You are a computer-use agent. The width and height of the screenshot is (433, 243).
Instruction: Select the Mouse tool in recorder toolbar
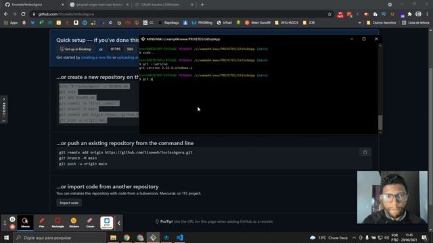[x=25, y=223]
